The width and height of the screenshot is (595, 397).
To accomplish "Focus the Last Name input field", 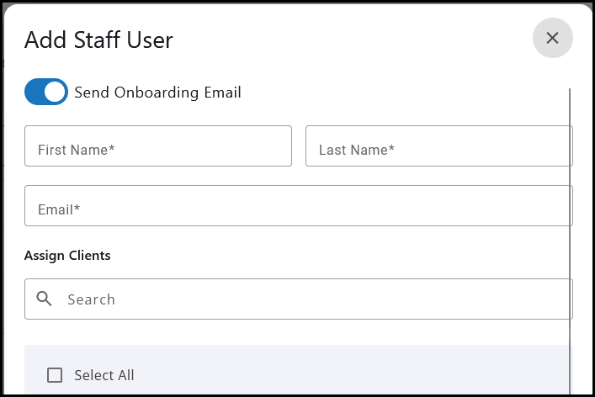I will tap(438, 146).
